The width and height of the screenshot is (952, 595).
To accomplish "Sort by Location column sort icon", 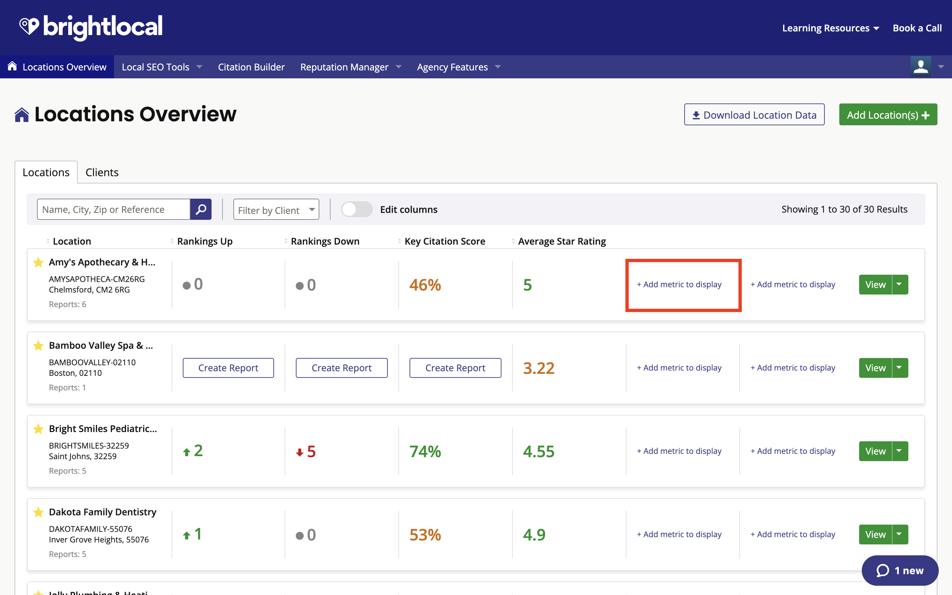I will coord(48,241).
